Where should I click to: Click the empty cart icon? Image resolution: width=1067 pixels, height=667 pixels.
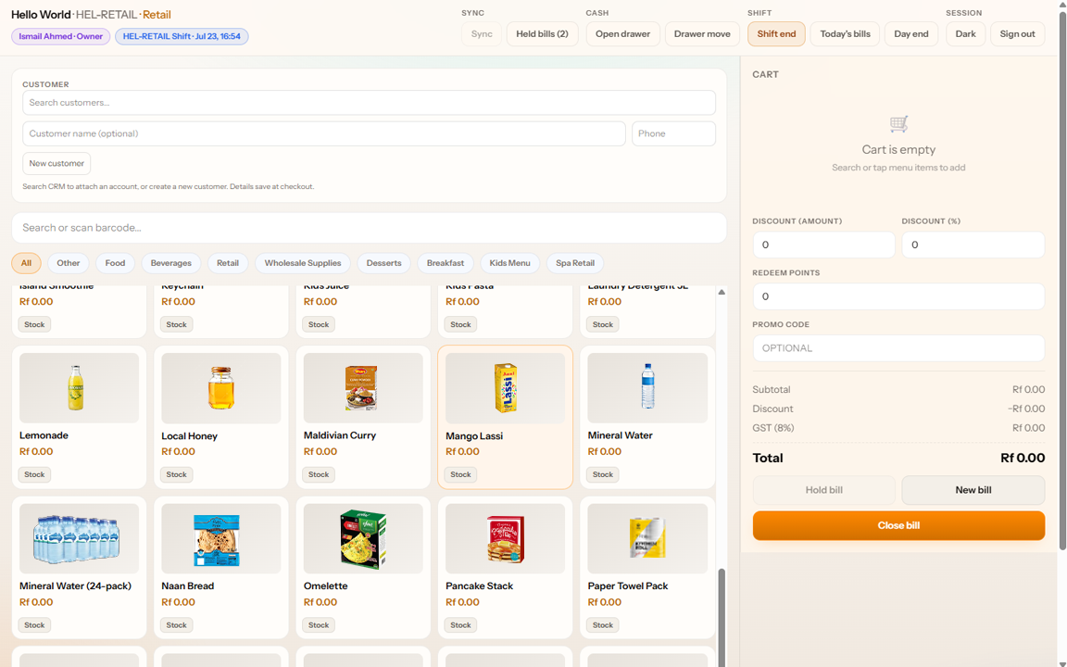pos(898,124)
